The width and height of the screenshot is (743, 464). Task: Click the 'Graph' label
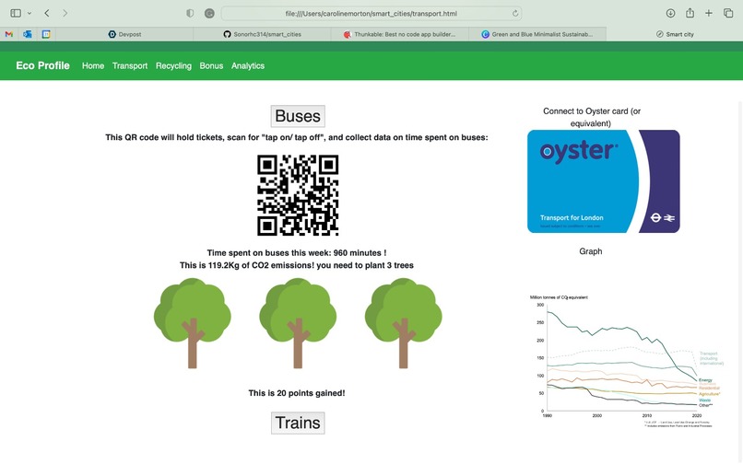click(590, 251)
